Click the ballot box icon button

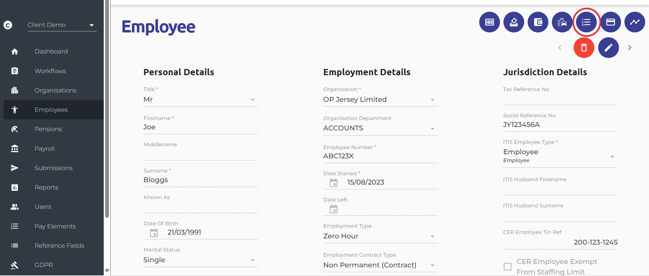click(513, 22)
